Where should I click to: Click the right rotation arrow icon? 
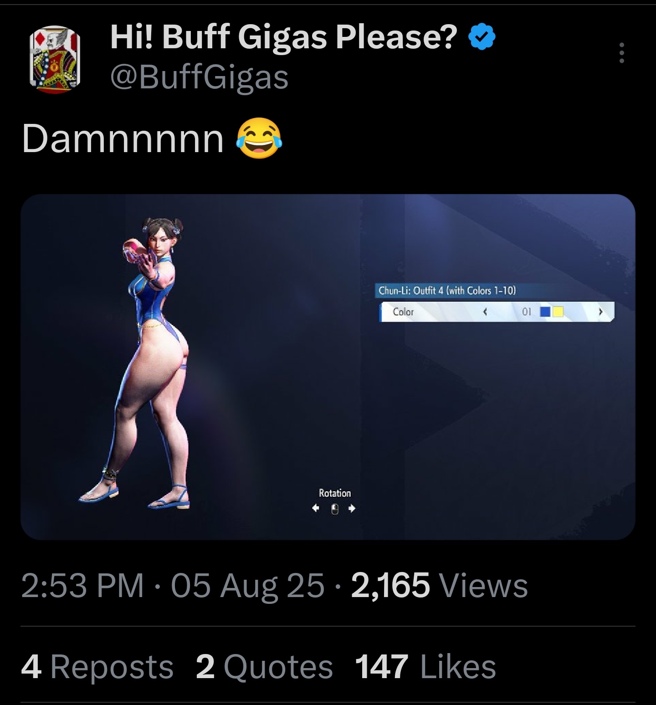pos(352,508)
